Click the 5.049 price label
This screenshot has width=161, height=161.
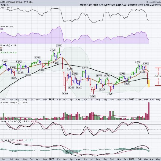point(75,74)
